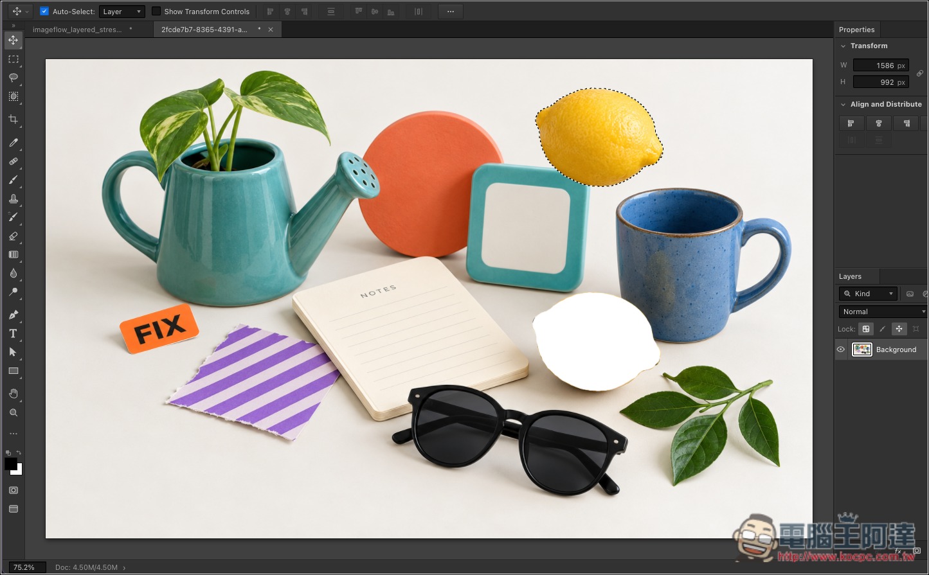This screenshot has height=575, width=929.
Task: Select the 2fcde7b7-8365-4391-a document tab
Action: point(204,30)
